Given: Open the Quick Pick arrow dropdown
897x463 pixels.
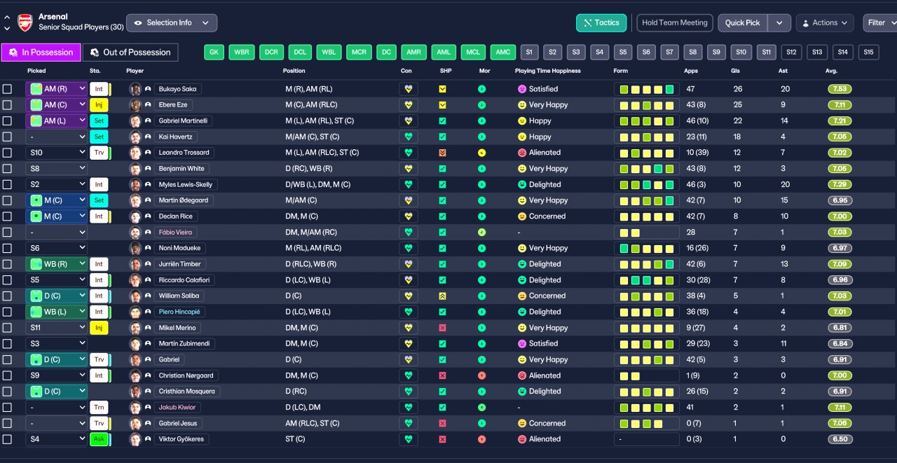Looking at the screenshot, I should click(779, 22).
